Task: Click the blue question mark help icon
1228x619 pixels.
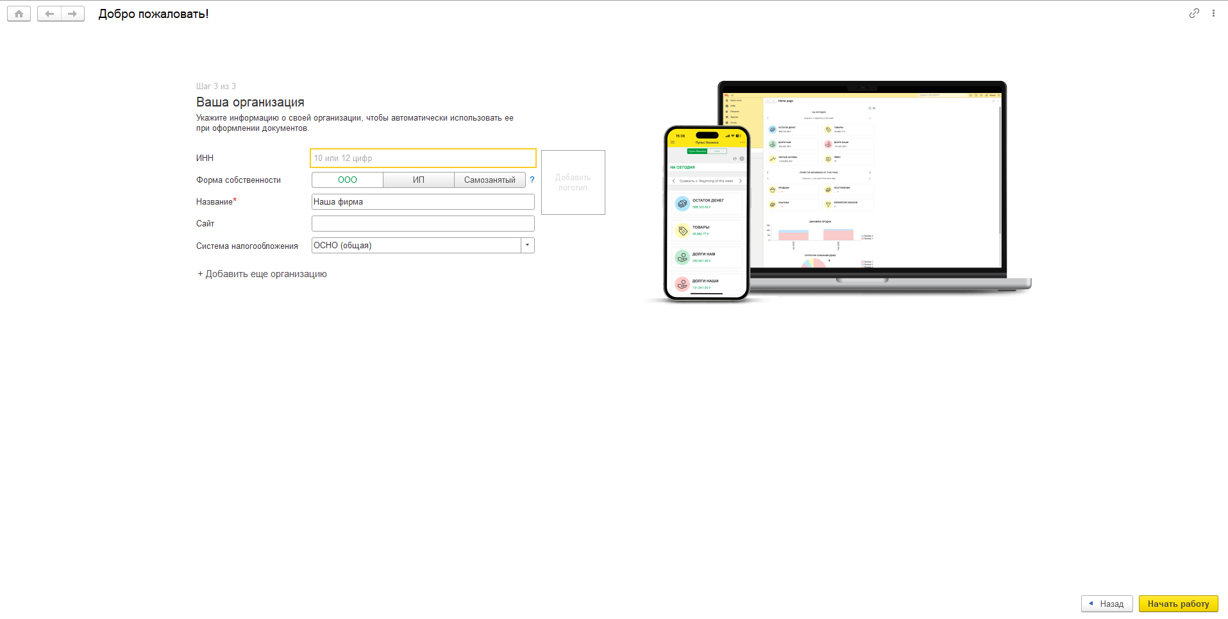Action: click(532, 180)
